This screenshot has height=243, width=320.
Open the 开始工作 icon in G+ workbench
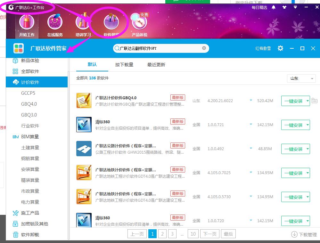[x=27, y=26]
